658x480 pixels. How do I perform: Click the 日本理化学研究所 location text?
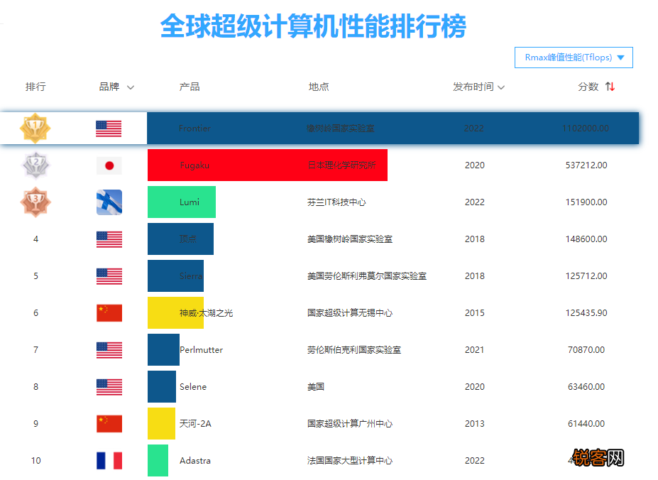point(341,165)
